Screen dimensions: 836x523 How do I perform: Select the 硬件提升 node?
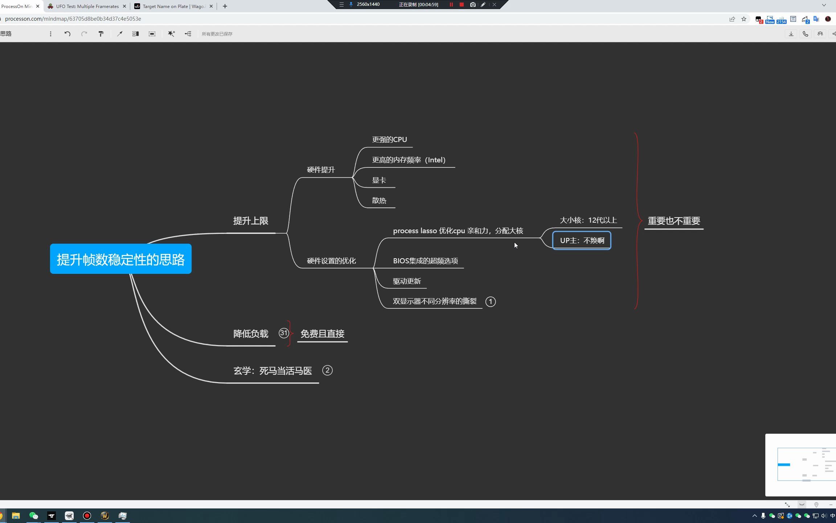click(321, 170)
